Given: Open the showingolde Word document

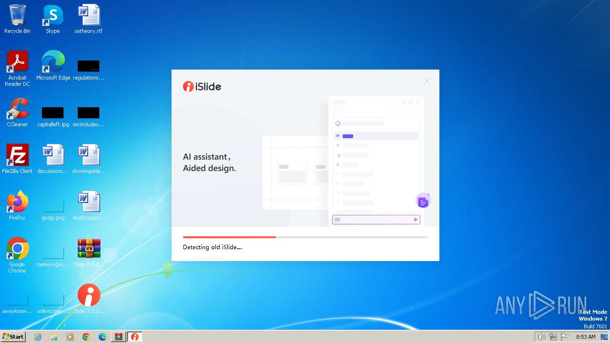Looking at the screenshot, I should 89,159.
